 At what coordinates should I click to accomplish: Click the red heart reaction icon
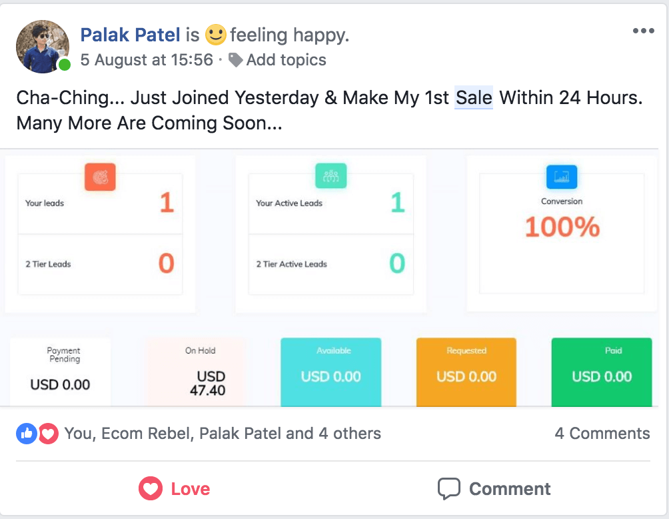(x=47, y=434)
